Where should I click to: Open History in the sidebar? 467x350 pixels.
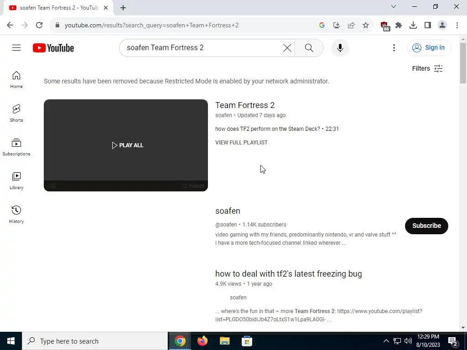(16, 214)
